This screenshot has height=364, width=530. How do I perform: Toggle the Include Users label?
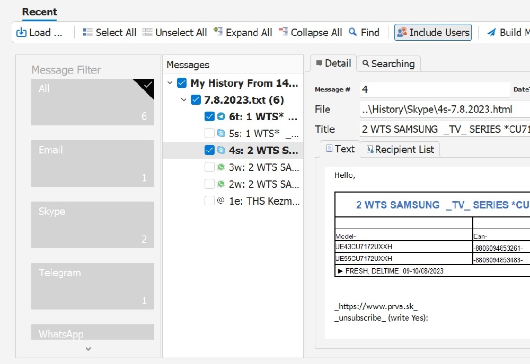pyautogui.click(x=439, y=32)
